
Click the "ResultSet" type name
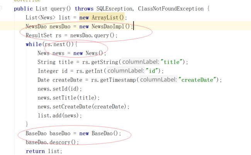coord(39,35)
